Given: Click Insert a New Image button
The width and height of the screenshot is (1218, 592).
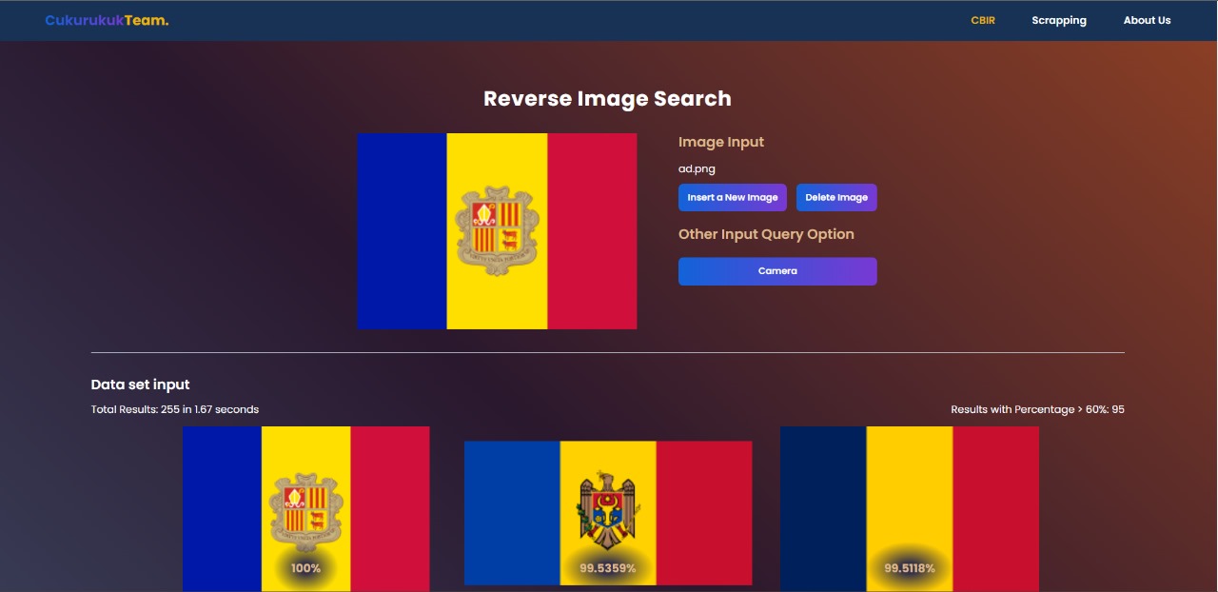Looking at the screenshot, I should tap(733, 198).
